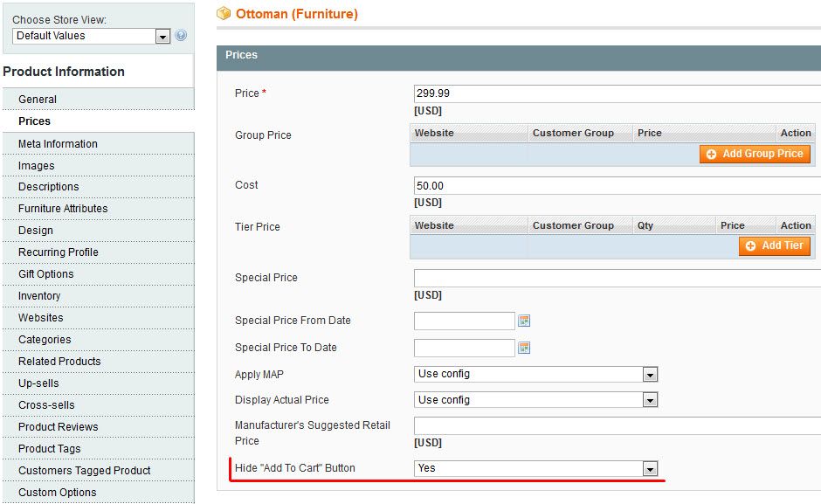
Task: Click the Add Group Price button
Action: [x=755, y=154]
